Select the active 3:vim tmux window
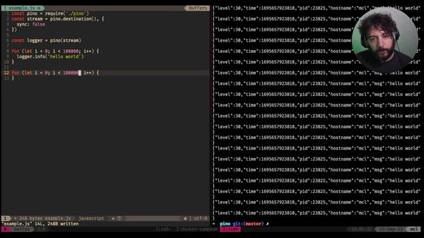 [230, 229]
